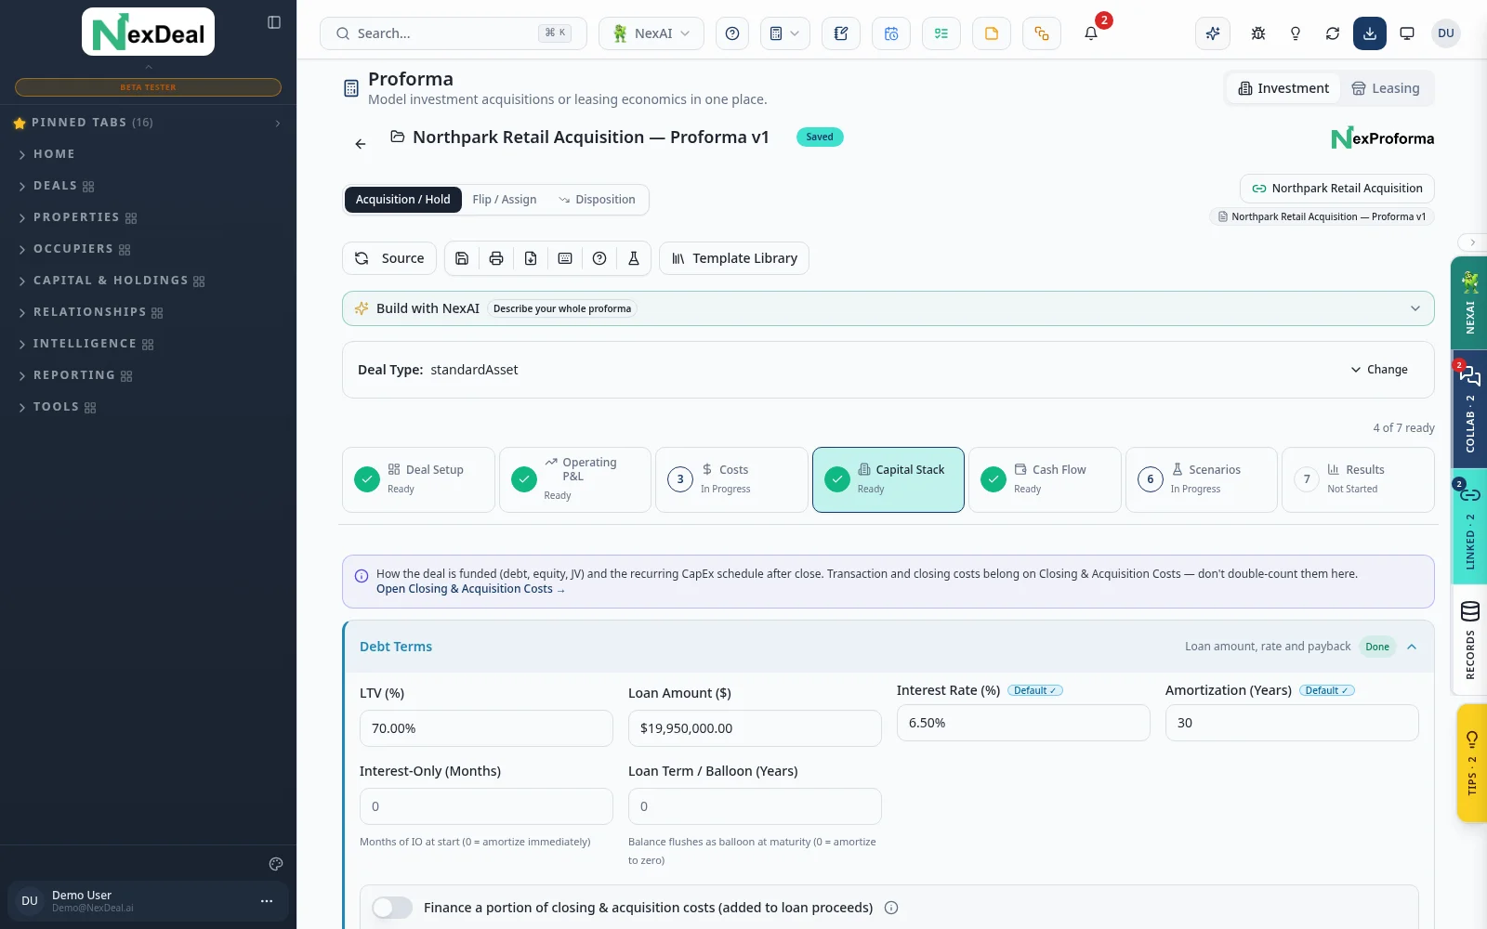Click the lightbulb ideas icon
The width and height of the screenshot is (1487, 929).
pos(1296,33)
